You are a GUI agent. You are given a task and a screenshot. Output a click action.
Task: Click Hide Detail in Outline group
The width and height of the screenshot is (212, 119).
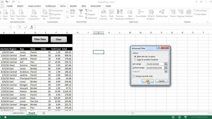click(200, 14)
